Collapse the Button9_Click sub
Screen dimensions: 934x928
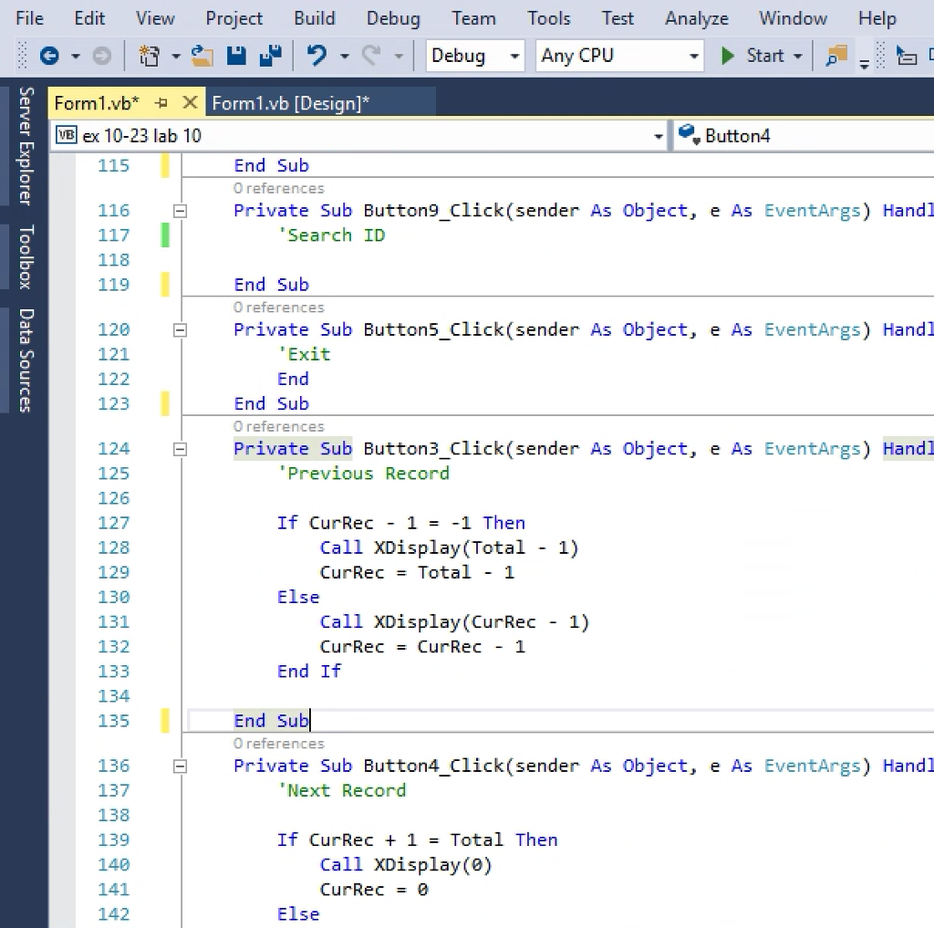180,211
